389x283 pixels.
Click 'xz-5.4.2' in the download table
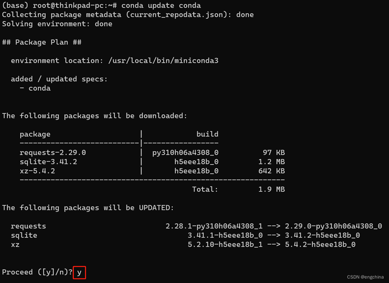(37, 171)
